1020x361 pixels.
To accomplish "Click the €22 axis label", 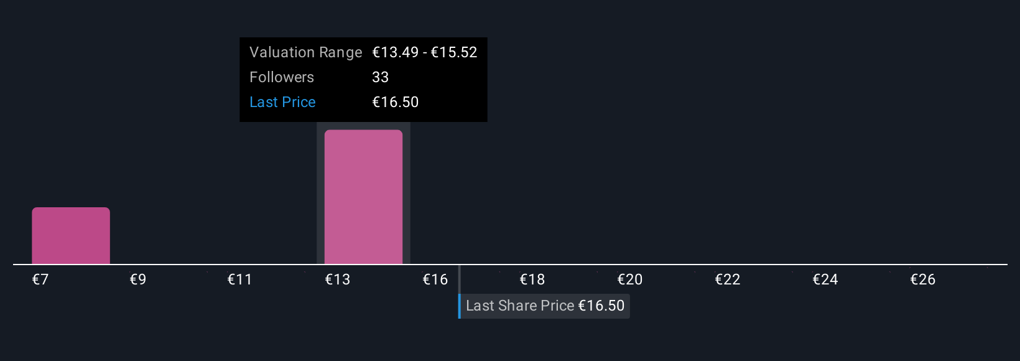I will tap(728, 279).
